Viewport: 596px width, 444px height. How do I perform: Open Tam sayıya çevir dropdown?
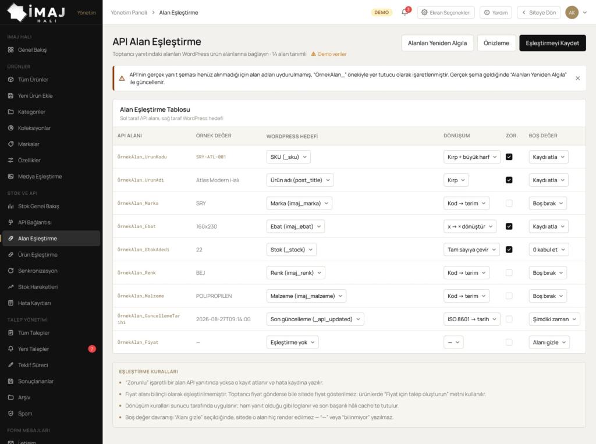471,250
